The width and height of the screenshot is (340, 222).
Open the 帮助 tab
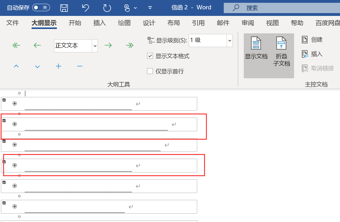(x=297, y=23)
